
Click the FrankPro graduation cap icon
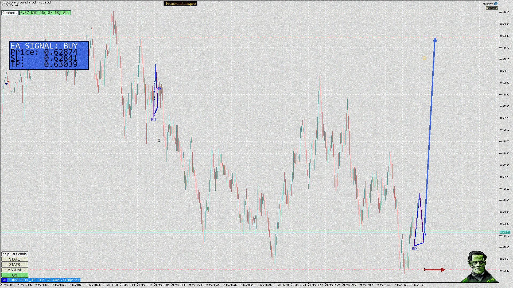(496, 4)
